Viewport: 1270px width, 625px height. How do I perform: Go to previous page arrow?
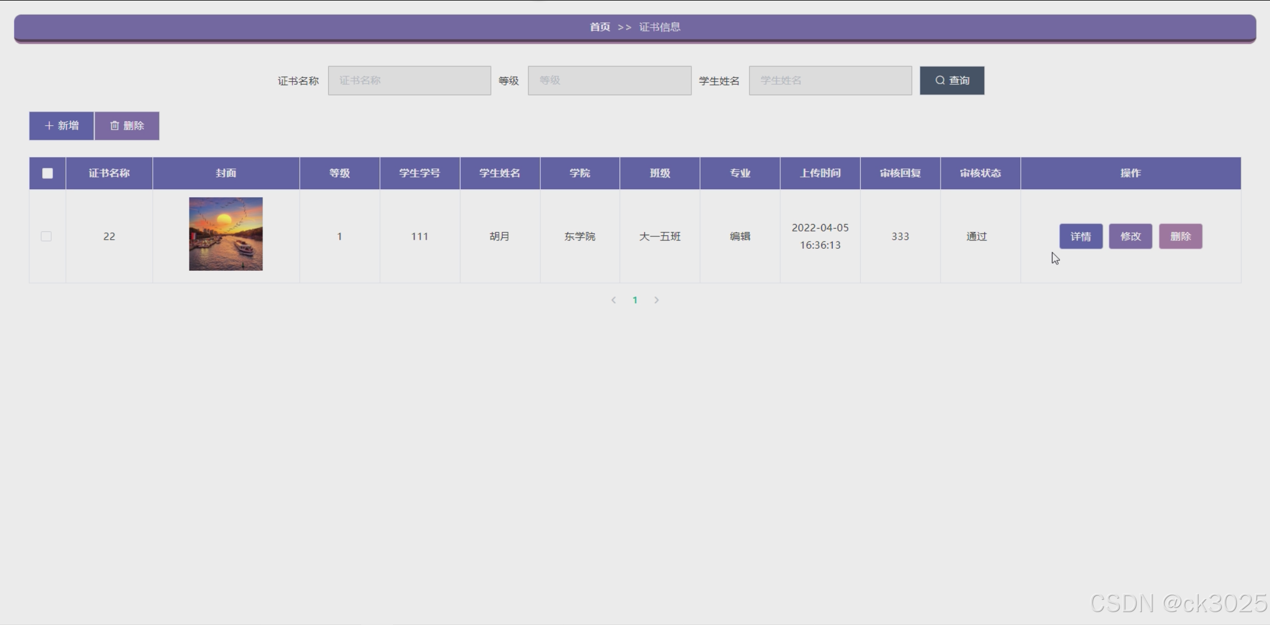(613, 300)
